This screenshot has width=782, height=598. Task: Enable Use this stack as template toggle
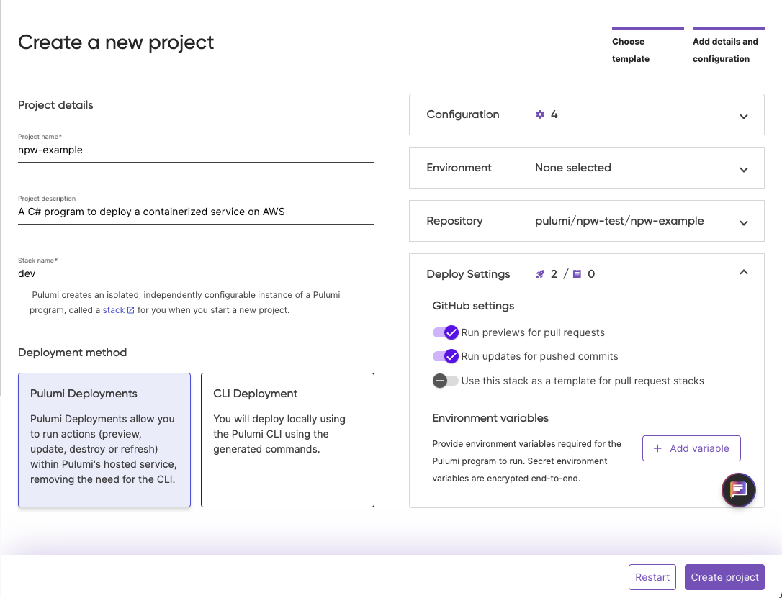tap(445, 381)
